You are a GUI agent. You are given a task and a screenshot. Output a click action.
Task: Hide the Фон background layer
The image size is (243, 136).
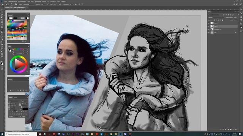[x=209, y=32]
